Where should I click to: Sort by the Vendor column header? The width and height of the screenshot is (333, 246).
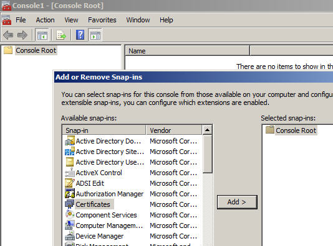tap(174, 130)
